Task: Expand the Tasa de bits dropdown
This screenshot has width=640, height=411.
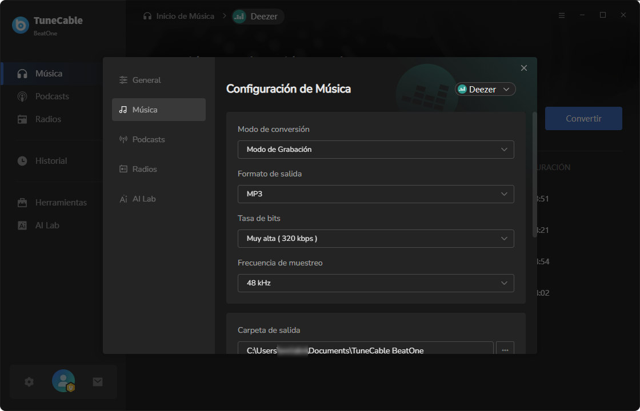Action: [375, 239]
